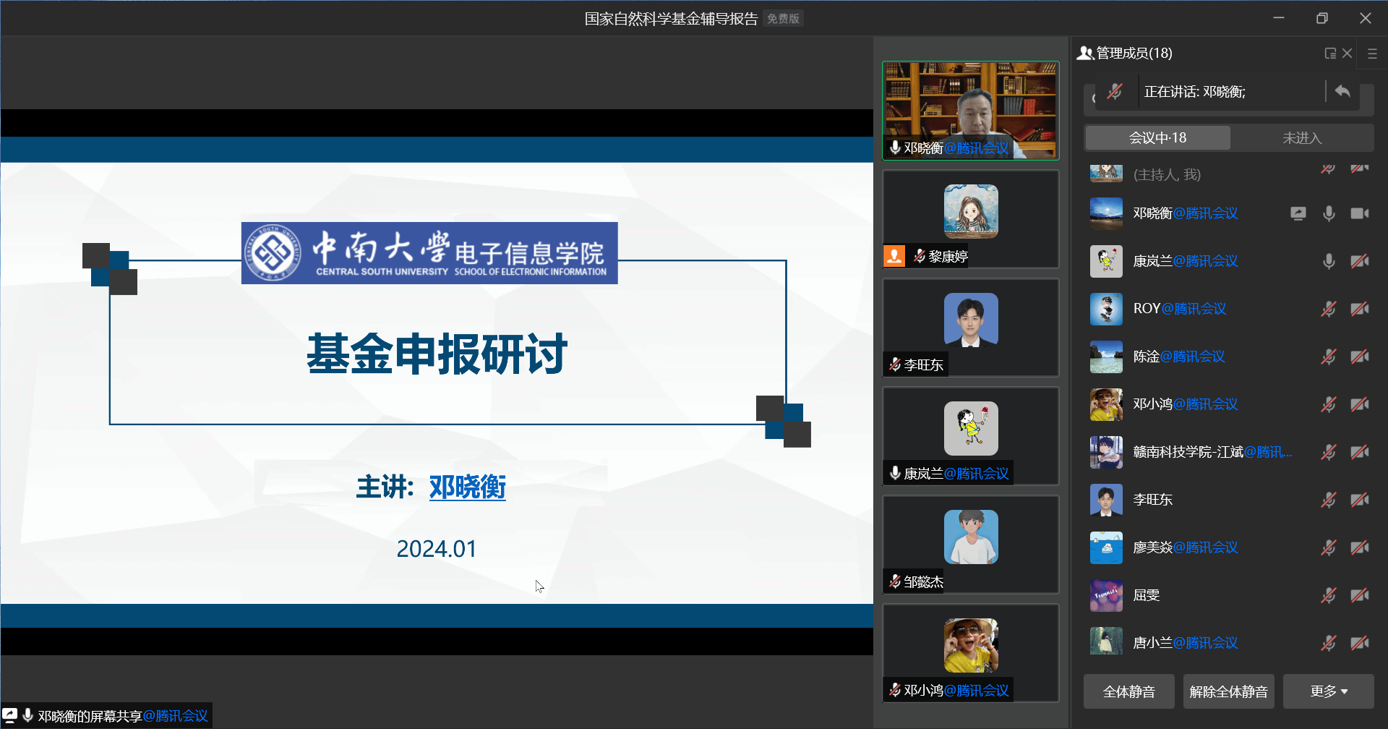Click the 邓晓衡 link on slide
The image size is (1388, 729).
[467, 487]
